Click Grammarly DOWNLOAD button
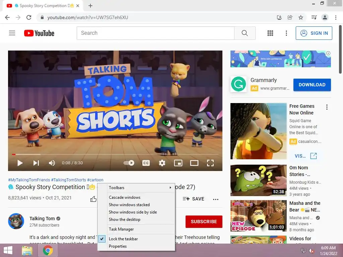This screenshot has height=257, width=343. (x=312, y=85)
